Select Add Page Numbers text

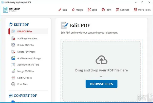pyautogui.click(x=27, y=38)
